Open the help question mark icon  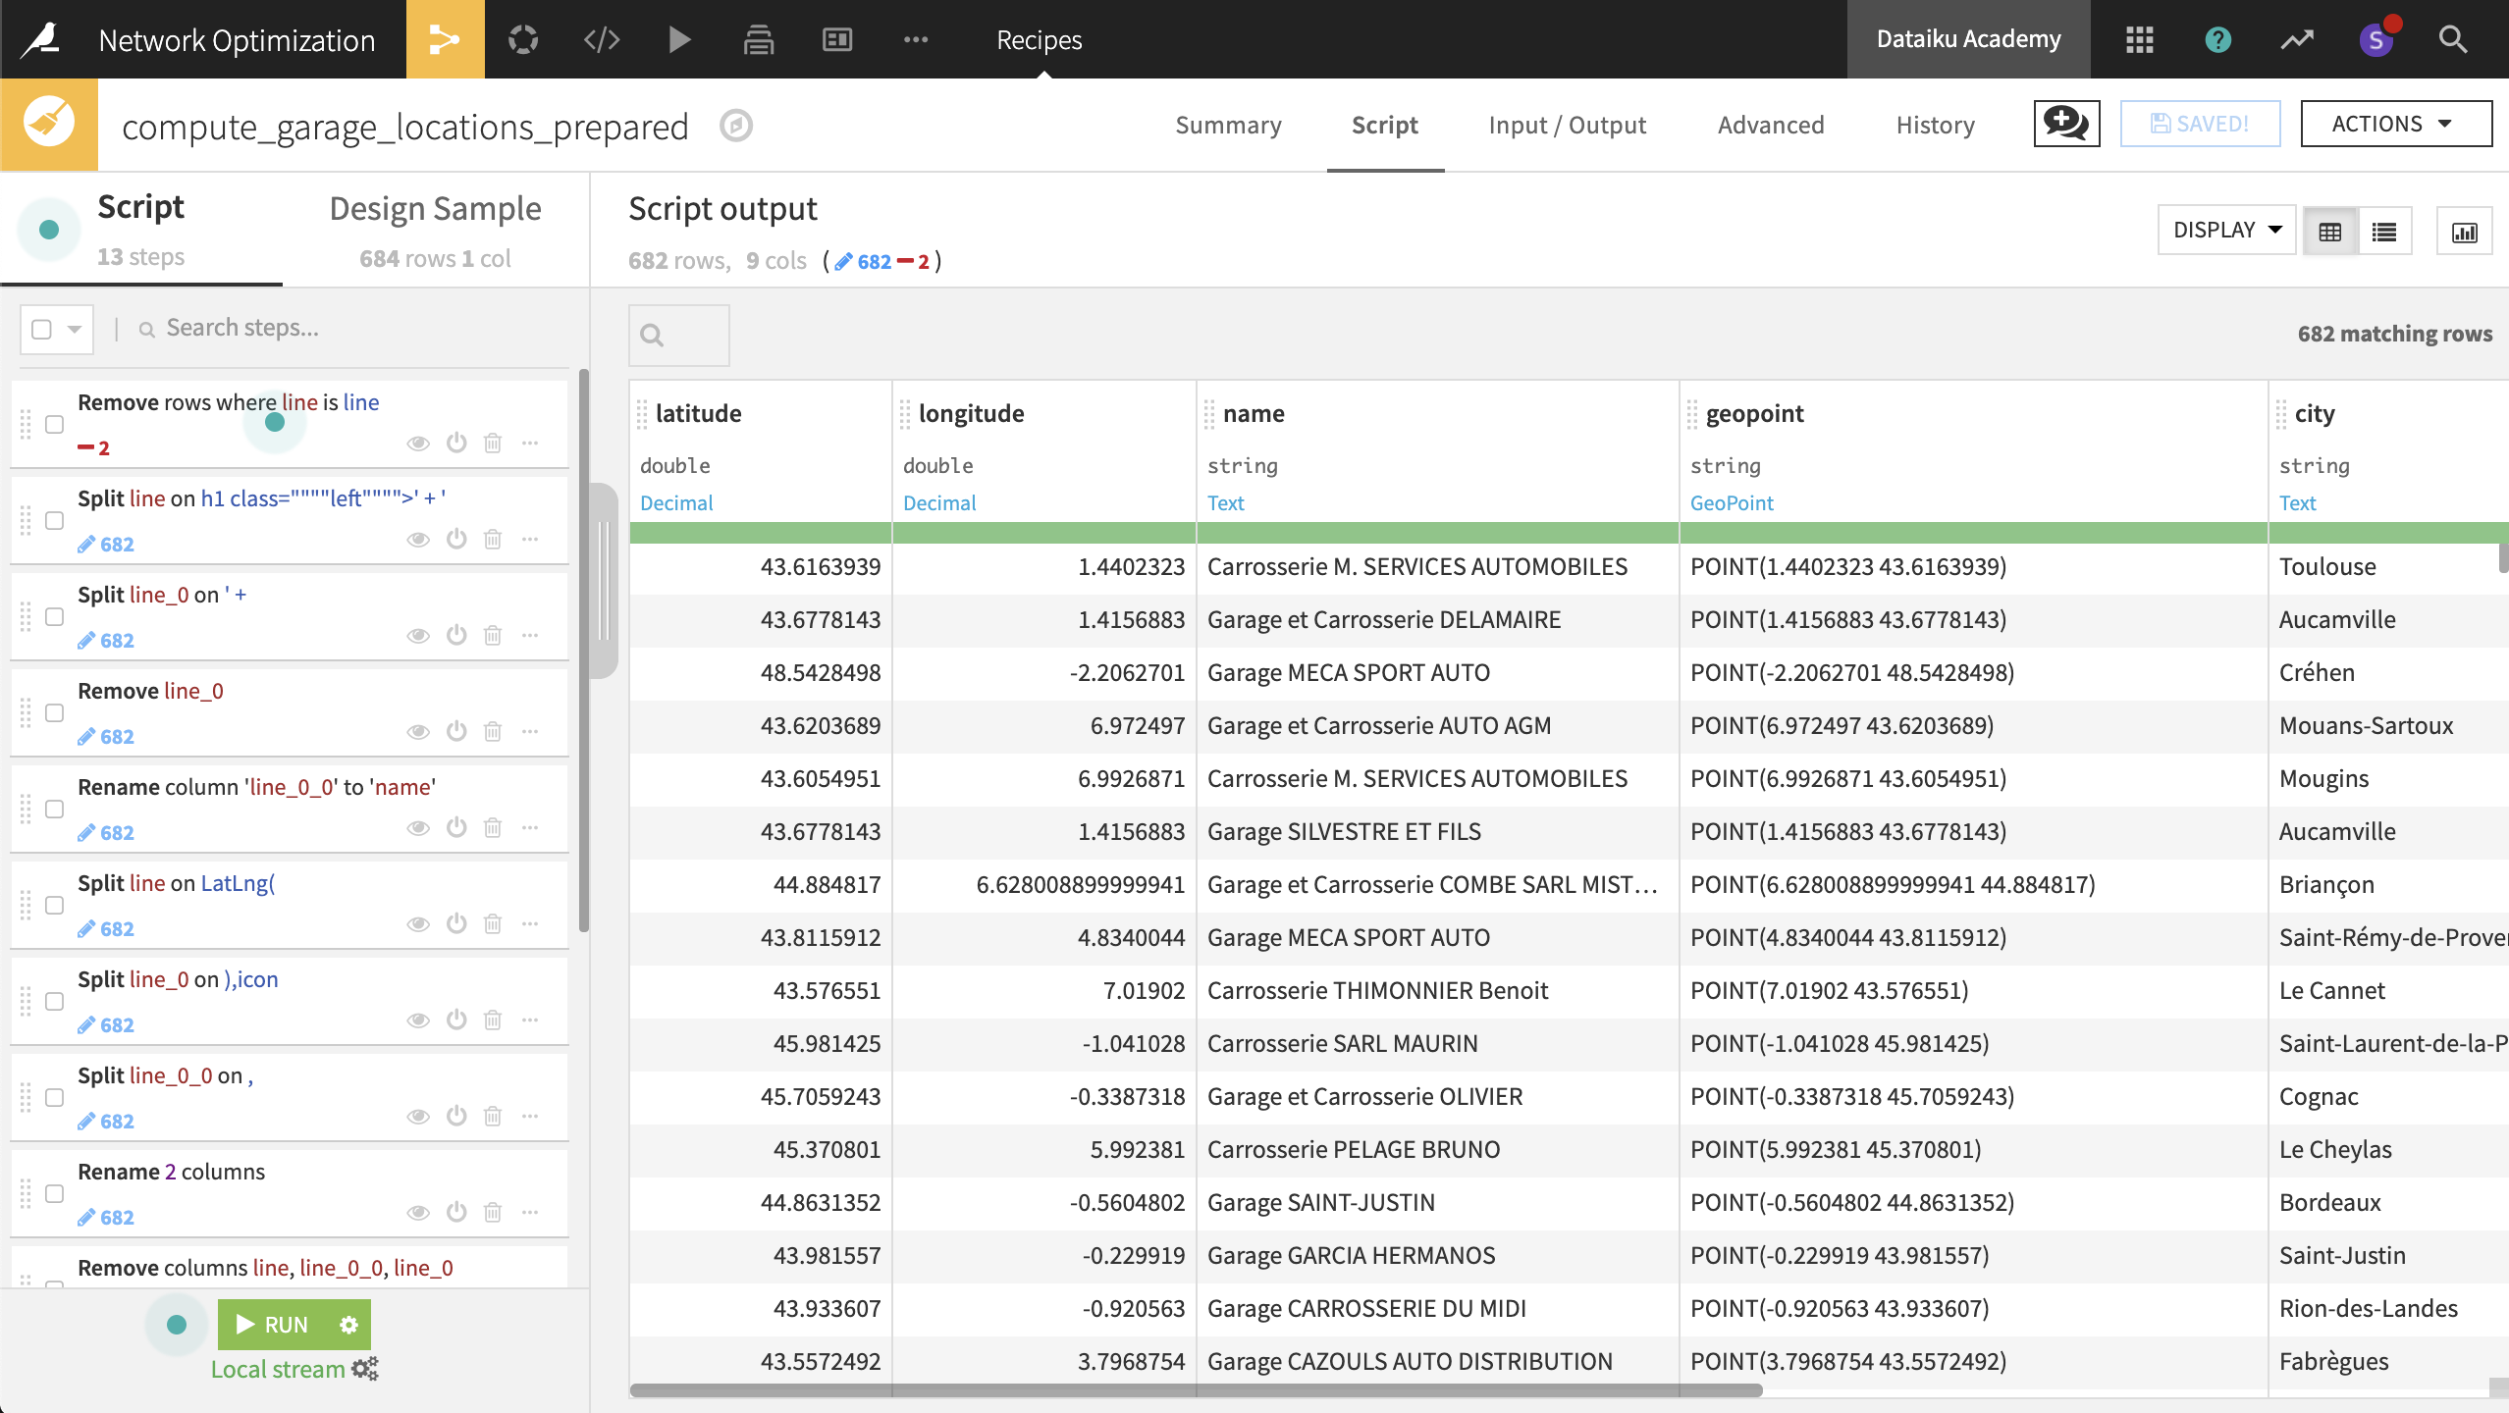[2217, 39]
